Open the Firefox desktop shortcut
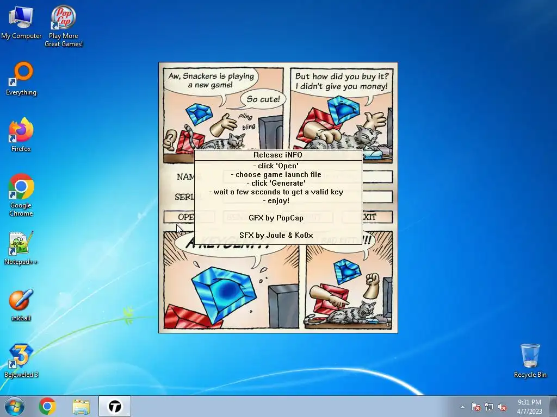Viewport: 557px width, 417px height. pos(21,135)
